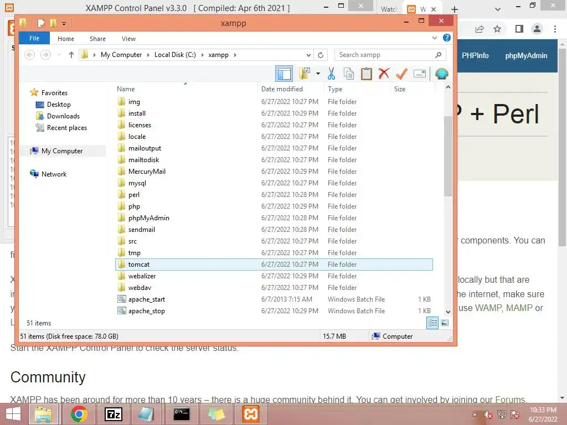This screenshot has width=567, height=425.
Task: Open Command Prompt from the taskbar
Action: [182, 414]
